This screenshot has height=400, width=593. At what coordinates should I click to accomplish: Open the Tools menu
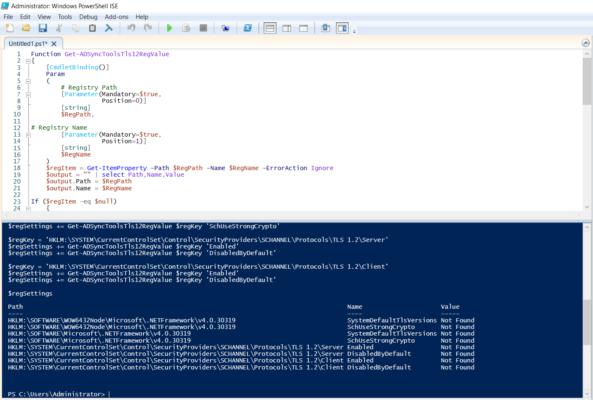(x=65, y=17)
